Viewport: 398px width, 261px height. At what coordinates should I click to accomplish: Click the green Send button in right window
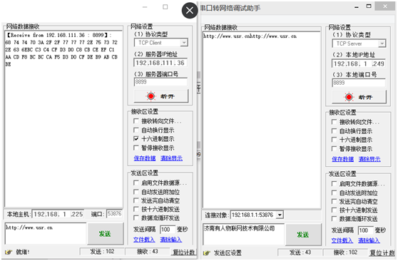coord(303,235)
